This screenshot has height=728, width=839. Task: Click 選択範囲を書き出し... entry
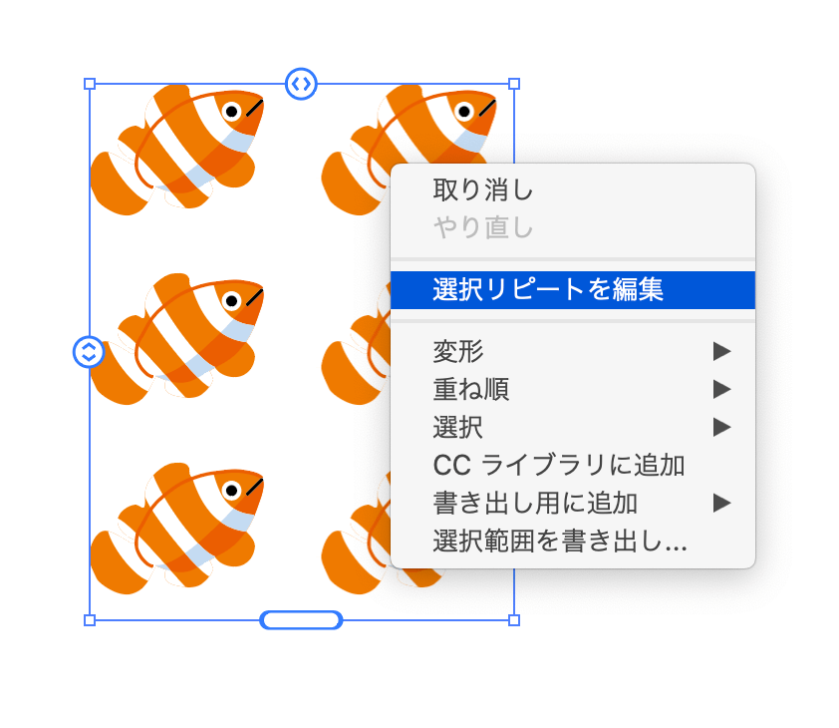point(573,542)
